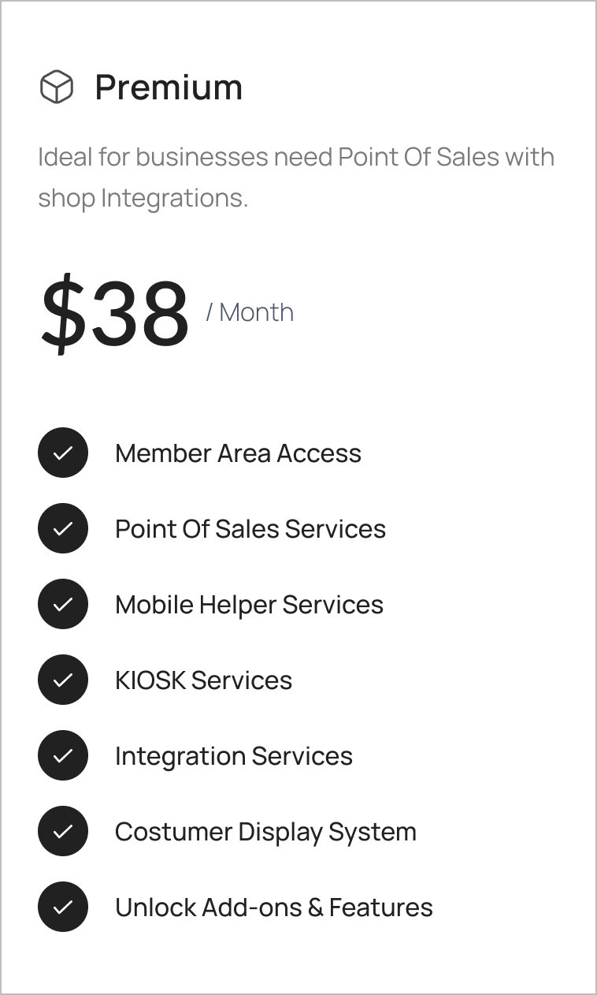
Task: Tap the checkmark next to Integration Services
Action: pos(62,755)
